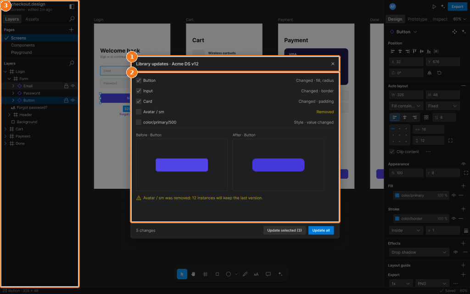This screenshot has height=294, width=470.
Task: Click the search icon beside the Assets tab
Action: [72, 19]
